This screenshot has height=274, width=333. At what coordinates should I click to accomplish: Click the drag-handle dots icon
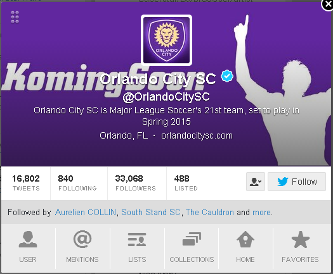15,17
